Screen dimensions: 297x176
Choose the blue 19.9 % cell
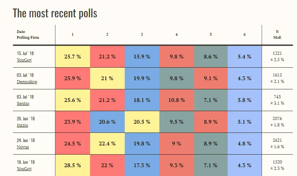click(x=142, y=78)
